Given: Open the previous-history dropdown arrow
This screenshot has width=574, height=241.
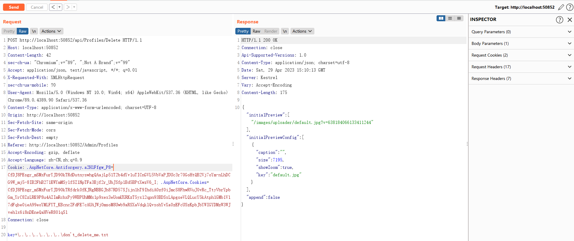Looking at the screenshot, I should (60, 7).
